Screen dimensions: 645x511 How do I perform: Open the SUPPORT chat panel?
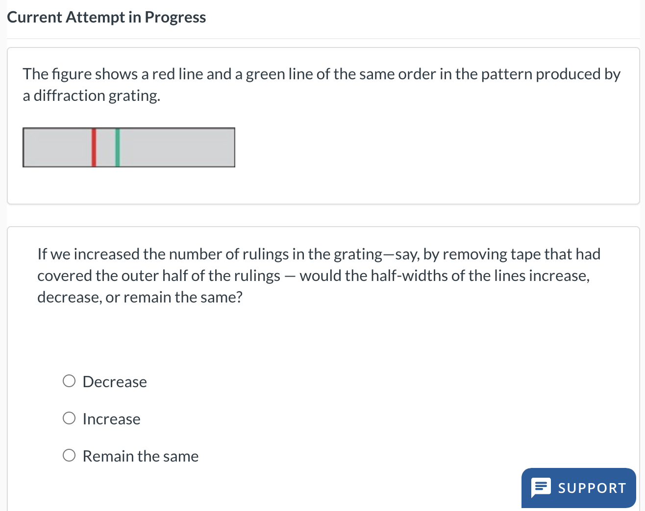[578, 488]
